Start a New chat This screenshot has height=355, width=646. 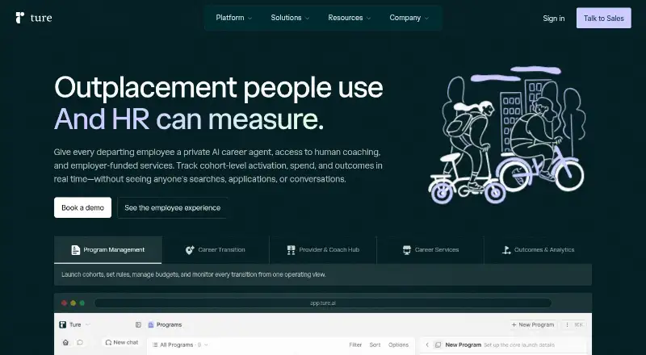coord(122,342)
